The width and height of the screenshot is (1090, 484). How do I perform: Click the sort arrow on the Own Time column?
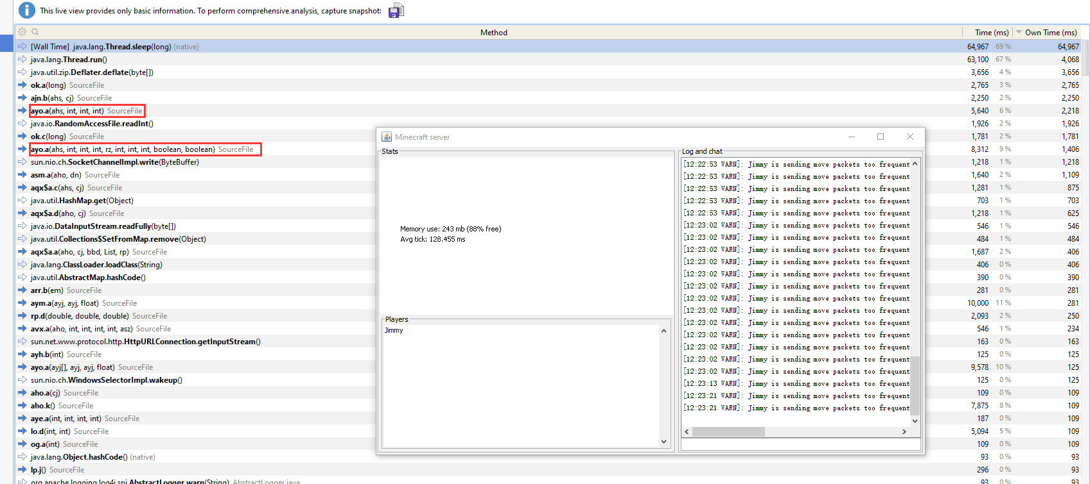[1019, 32]
